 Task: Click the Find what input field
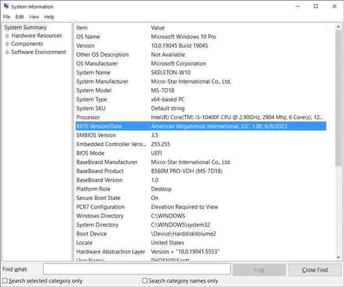click(x=136, y=269)
